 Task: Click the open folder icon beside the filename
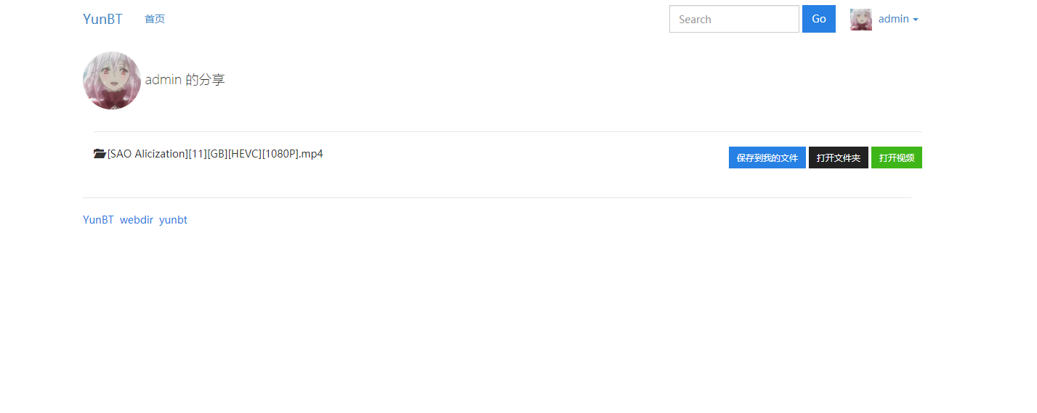coord(100,154)
